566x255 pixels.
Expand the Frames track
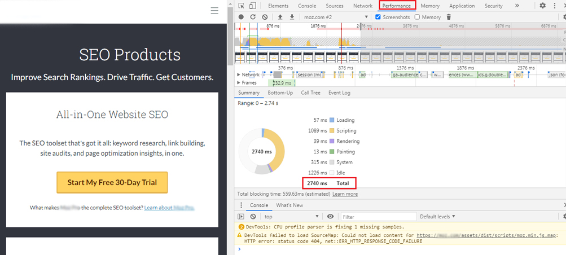point(238,83)
